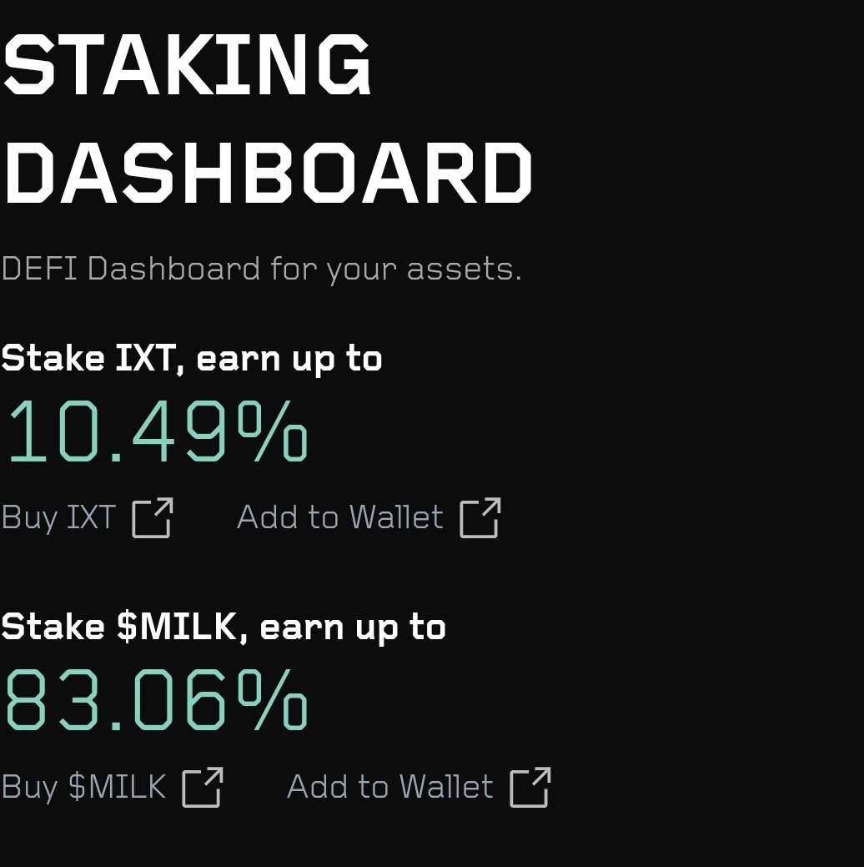
Task: Click the 'DEFI Dashboard for your assets.' subtitle
Action: (x=262, y=270)
